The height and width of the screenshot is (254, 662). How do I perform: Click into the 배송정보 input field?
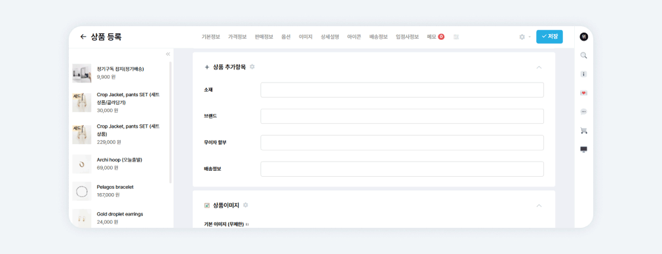pos(402,169)
